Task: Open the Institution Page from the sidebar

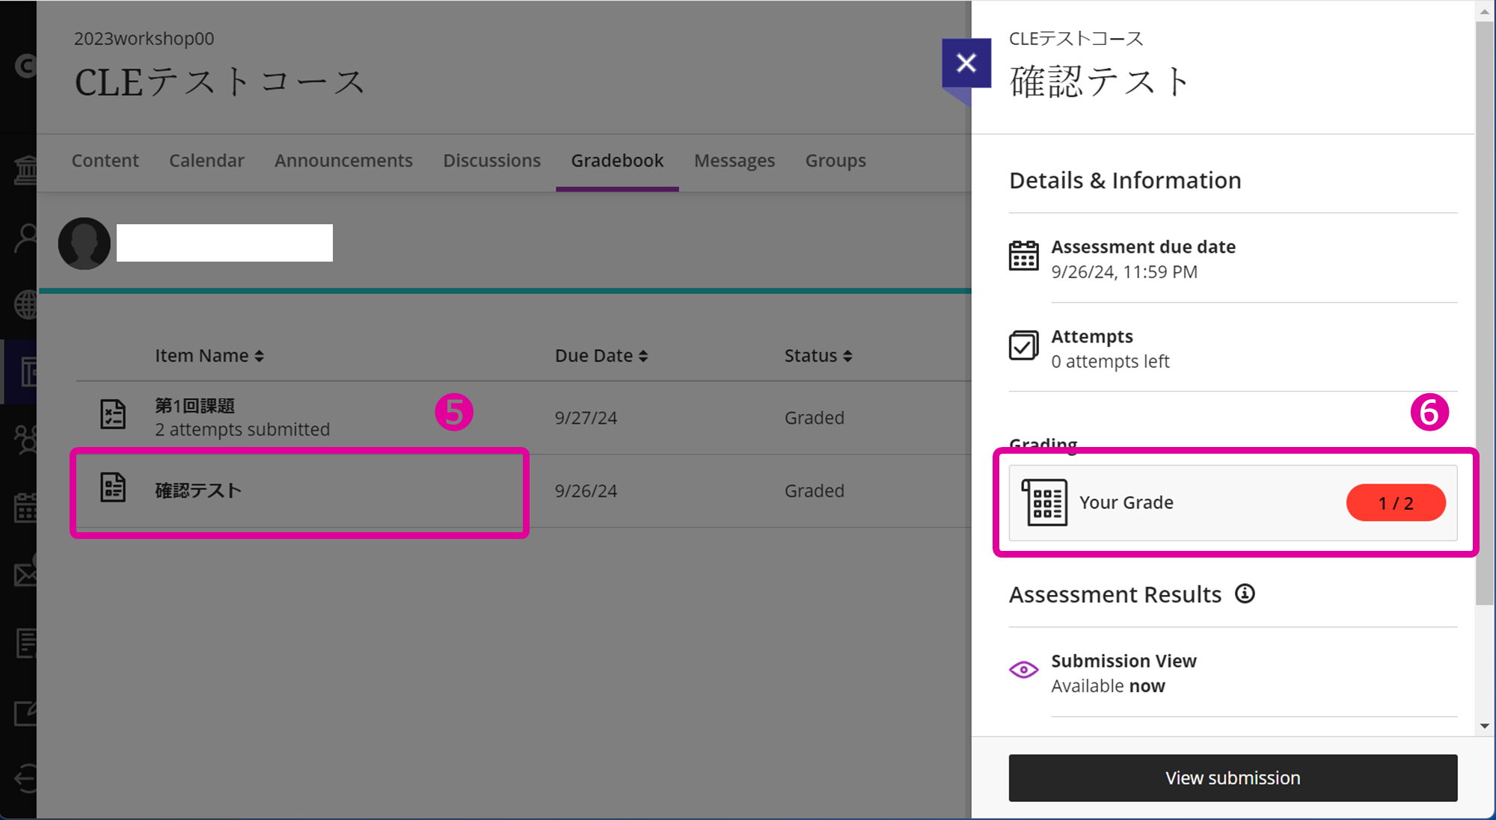Action: tap(27, 169)
